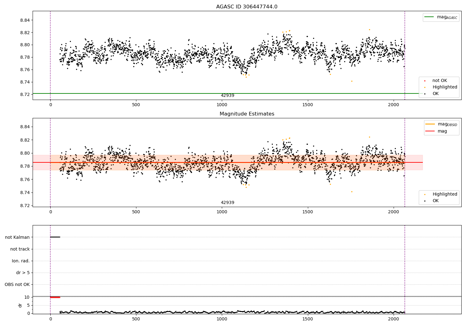Screen dimensions: 466x326
Task: Click the 'Highlighted' legend marker in Magnitude Estimates plot
Action: point(425,194)
